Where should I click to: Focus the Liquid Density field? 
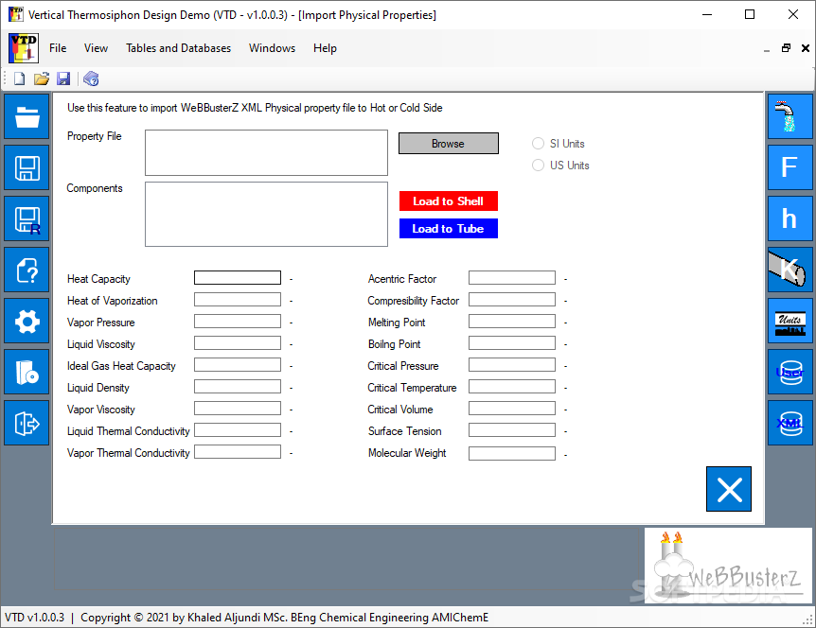(238, 387)
